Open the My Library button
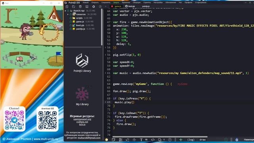Viewport: 254px width, 143px height. tap(82, 96)
